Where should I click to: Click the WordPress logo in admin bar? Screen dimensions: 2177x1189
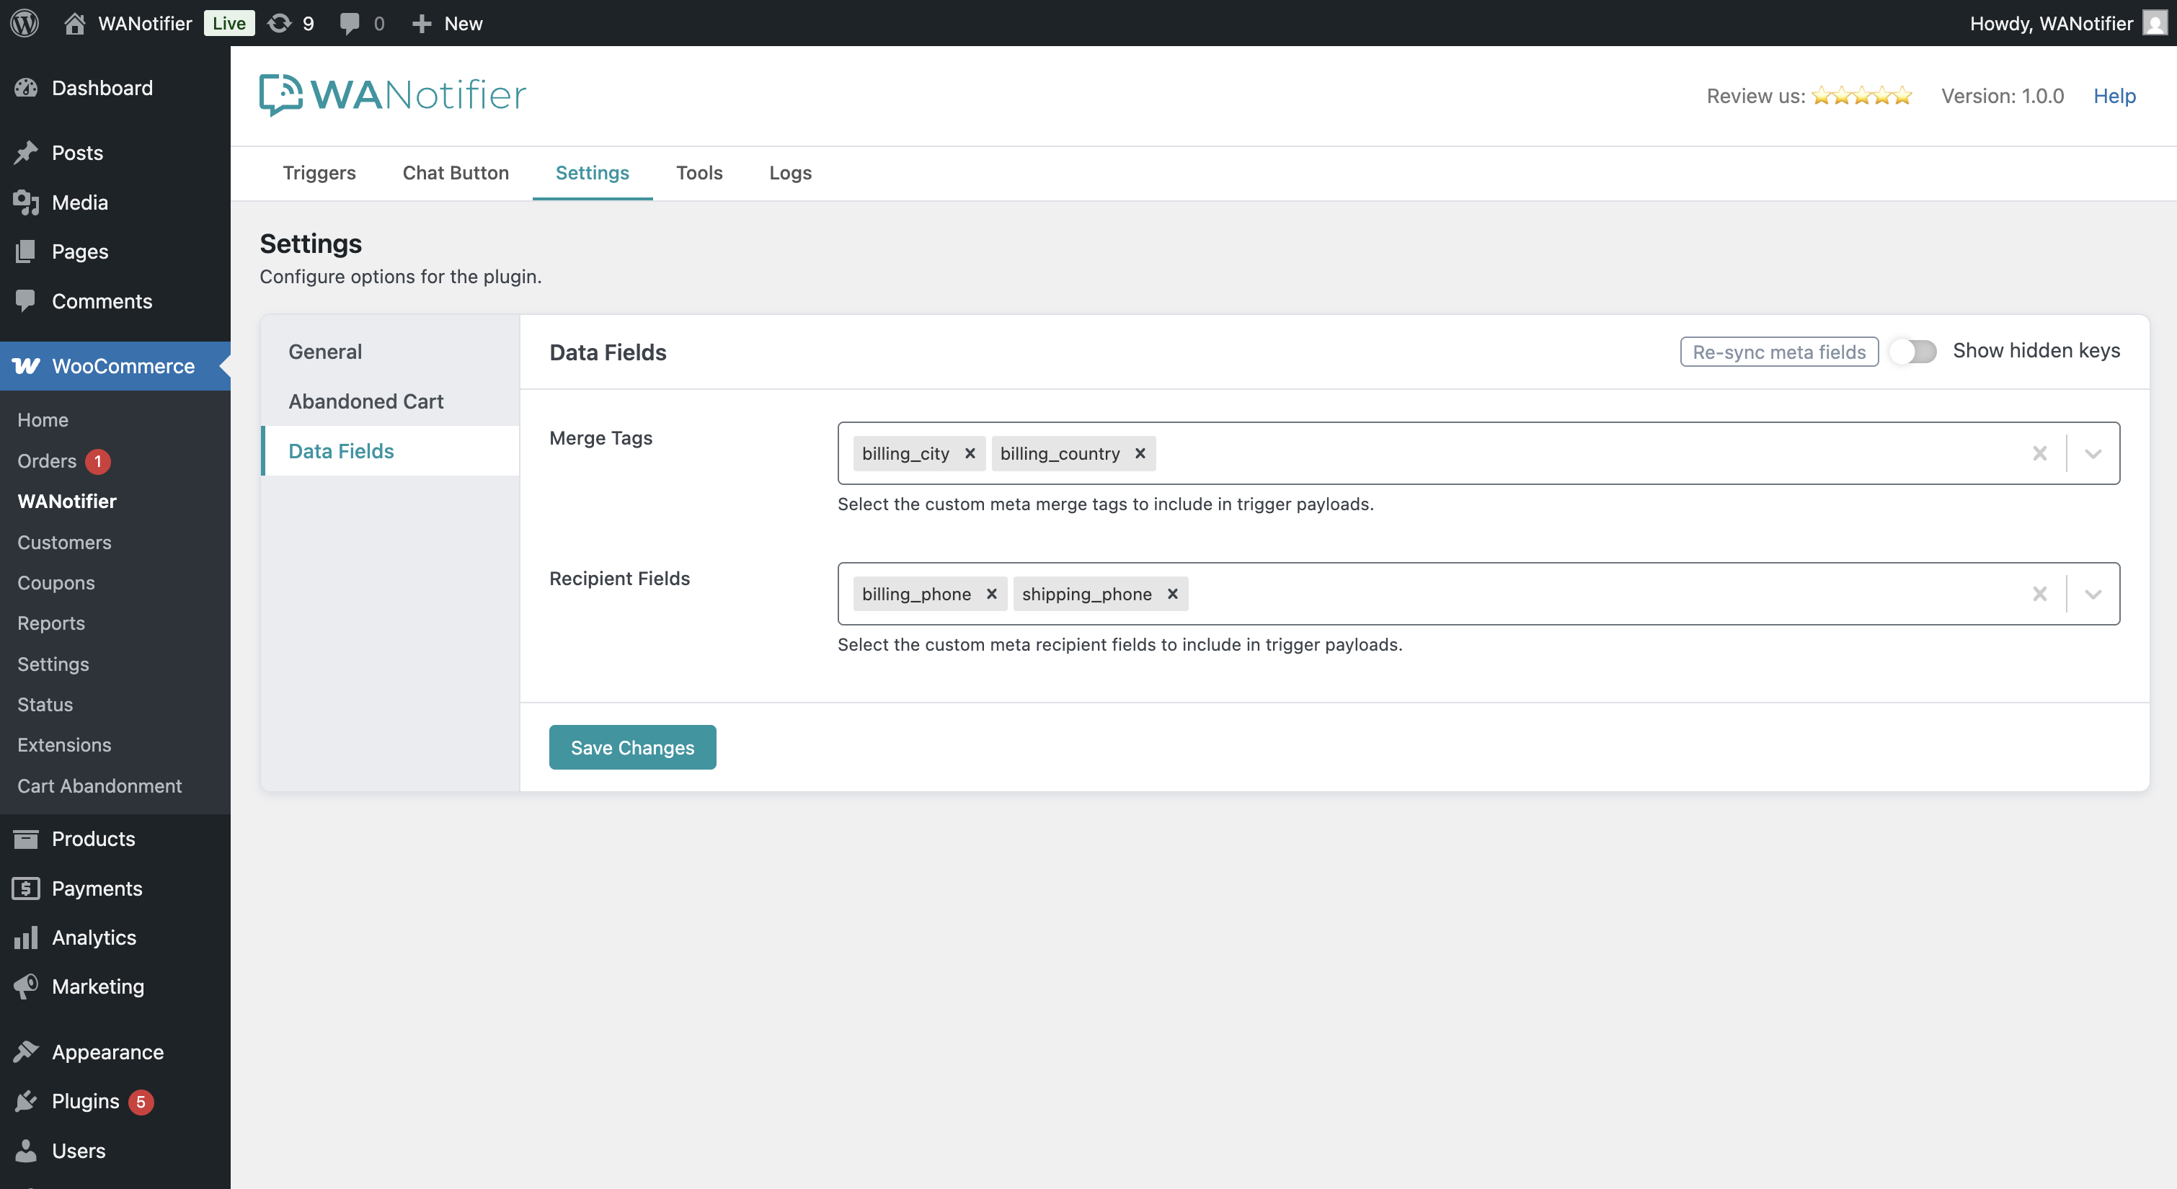24,23
